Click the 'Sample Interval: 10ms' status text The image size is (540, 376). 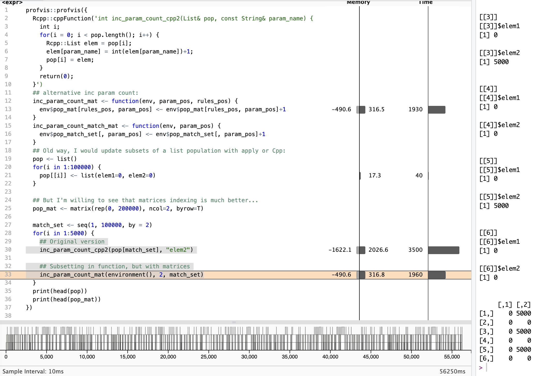pyautogui.click(x=33, y=372)
